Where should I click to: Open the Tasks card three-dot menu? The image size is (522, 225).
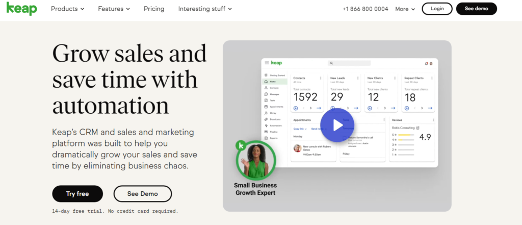[x=384, y=120]
